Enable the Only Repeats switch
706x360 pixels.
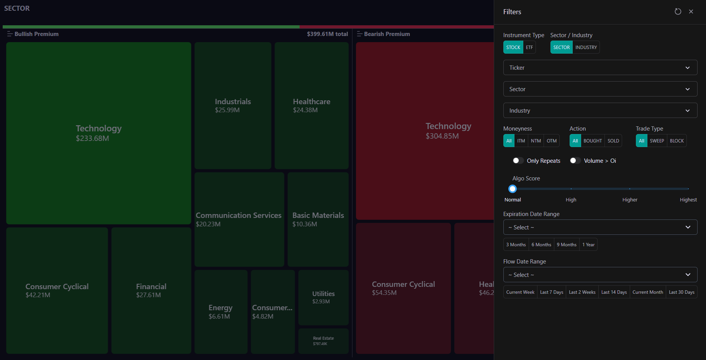coord(518,160)
